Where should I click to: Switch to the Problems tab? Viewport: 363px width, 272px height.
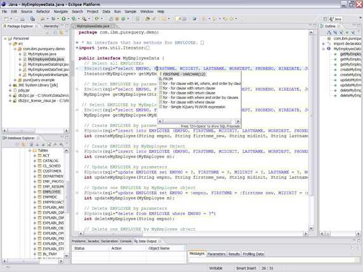pyautogui.click(x=79, y=241)
